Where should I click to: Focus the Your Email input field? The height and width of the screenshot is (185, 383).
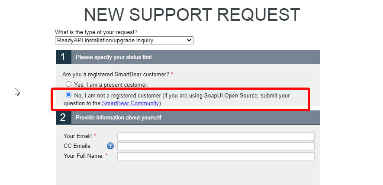pyautogui.click(x=216, y=136)
